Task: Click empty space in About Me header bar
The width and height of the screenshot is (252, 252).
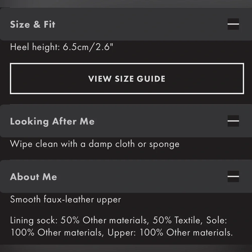Action: click(141, 177)
